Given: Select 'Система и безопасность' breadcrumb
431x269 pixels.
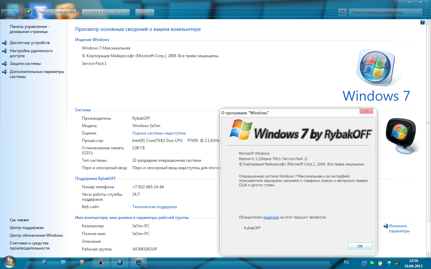Looking at the screenshot, I should point(106,12).
